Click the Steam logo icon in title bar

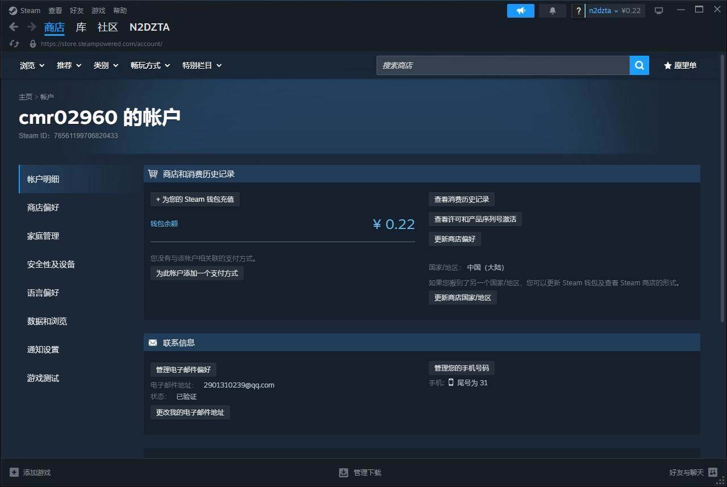tap(13, 10)
